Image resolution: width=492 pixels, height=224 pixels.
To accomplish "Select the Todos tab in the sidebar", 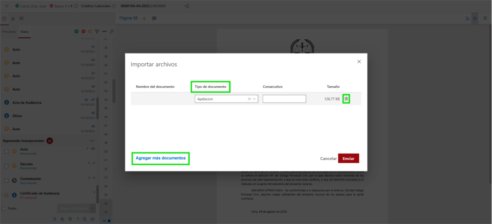I will (x=24, y=32).
